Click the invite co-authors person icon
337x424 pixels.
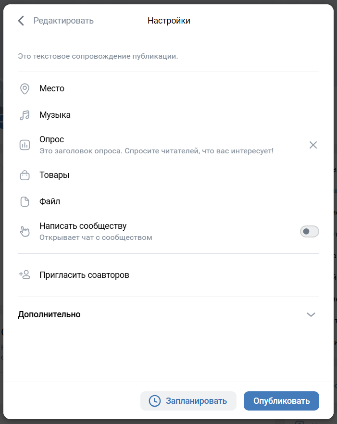pos(25,275)
